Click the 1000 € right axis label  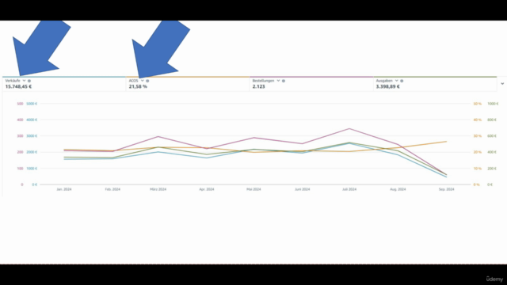tap(493, 104)
